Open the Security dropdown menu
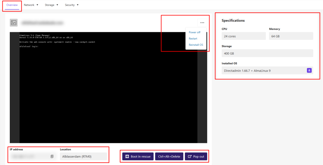323x165 pixels. (72, 5)
